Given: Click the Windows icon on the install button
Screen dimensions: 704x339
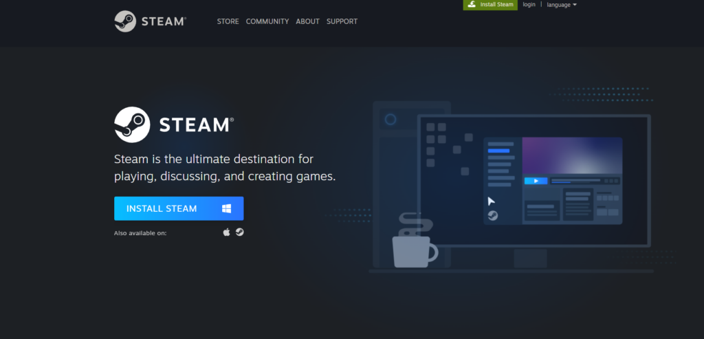Looking at the screenshot, I should (226, 208).
